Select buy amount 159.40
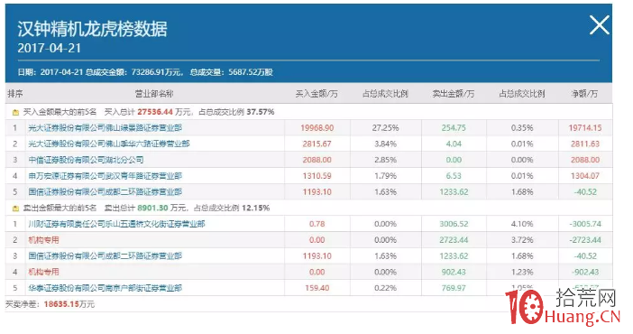Viewport: 633px width, 334px height. coord(316,288)
